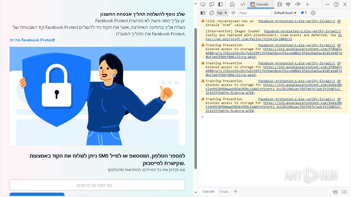351x197 pixels.
Task: Open the Network tool
Action: coord(288,4)
